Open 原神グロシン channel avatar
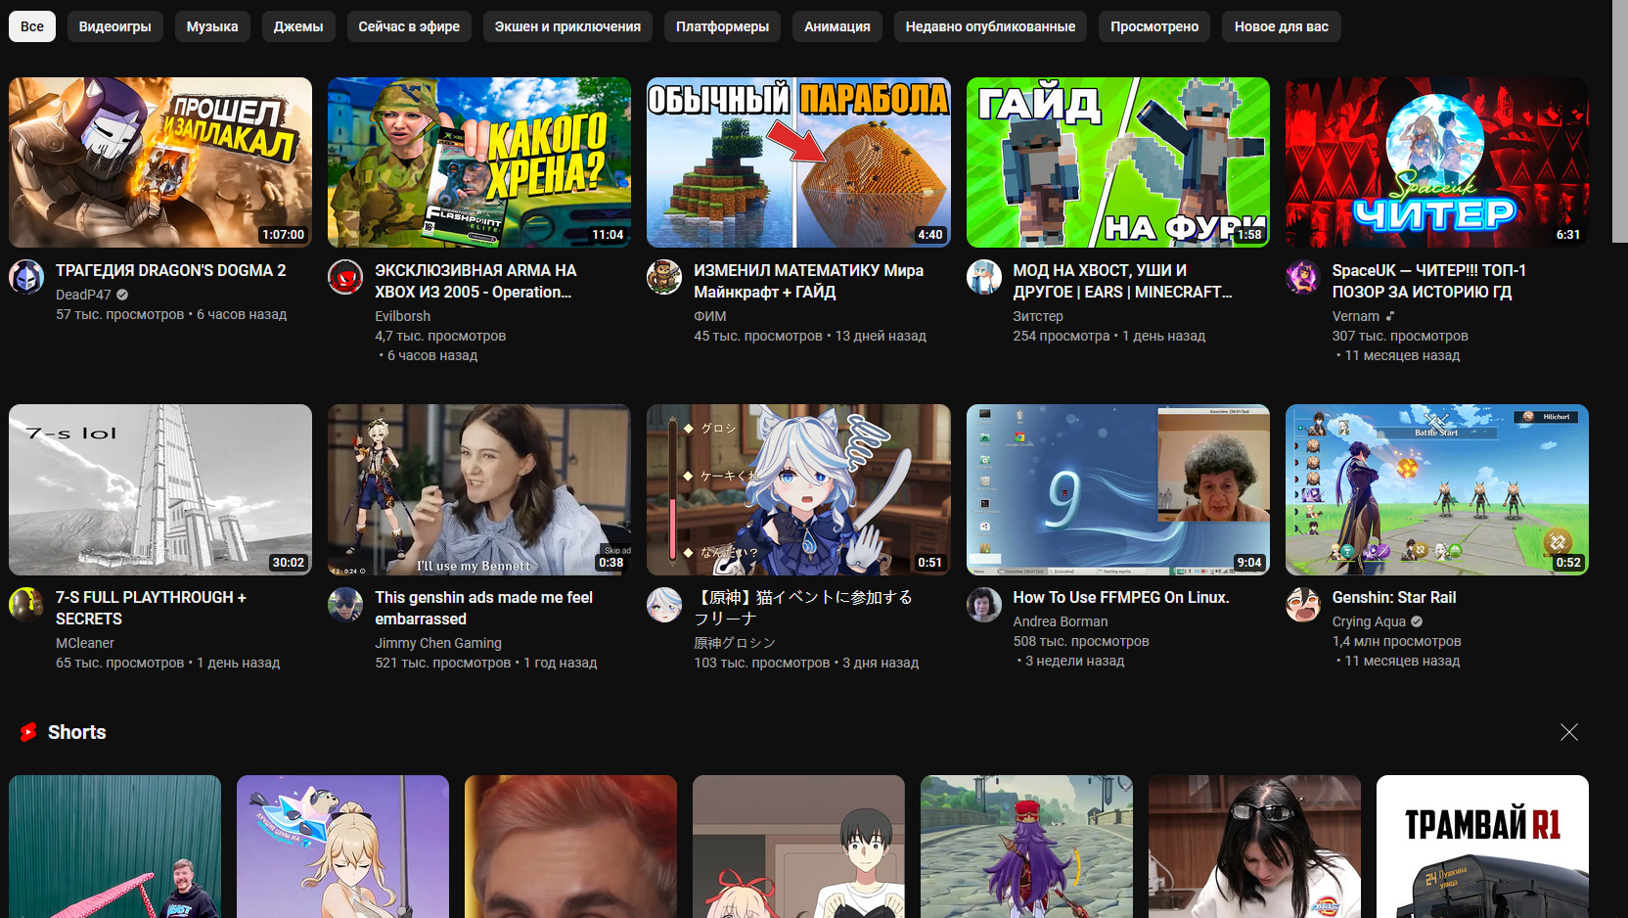1628x918 pixels. pyautogui.click(x=664, y=605)
